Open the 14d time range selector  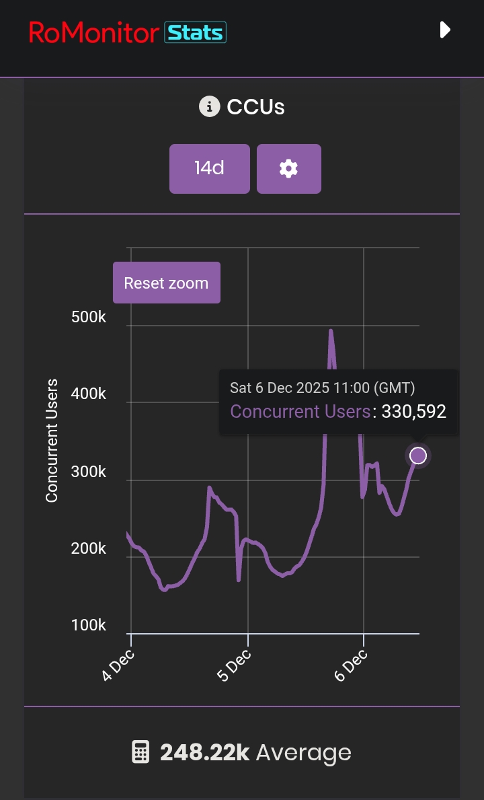point(209,168)
